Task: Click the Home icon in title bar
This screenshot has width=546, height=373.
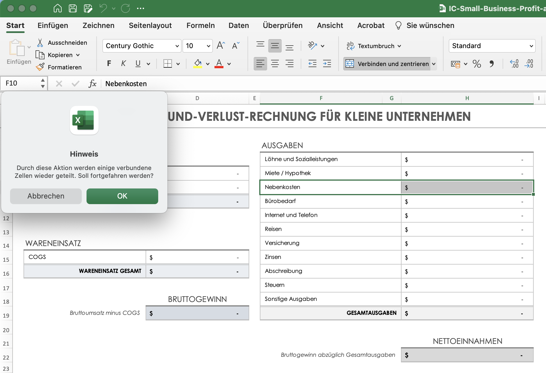Action: pyautogui.click(x=58, y=8)
